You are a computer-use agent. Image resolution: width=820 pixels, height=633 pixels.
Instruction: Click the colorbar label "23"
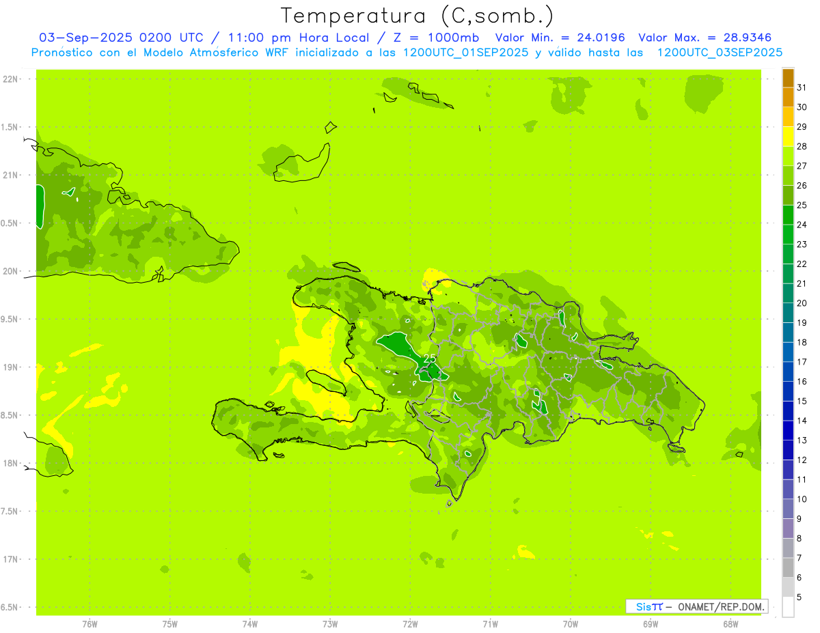pos(802,244)
